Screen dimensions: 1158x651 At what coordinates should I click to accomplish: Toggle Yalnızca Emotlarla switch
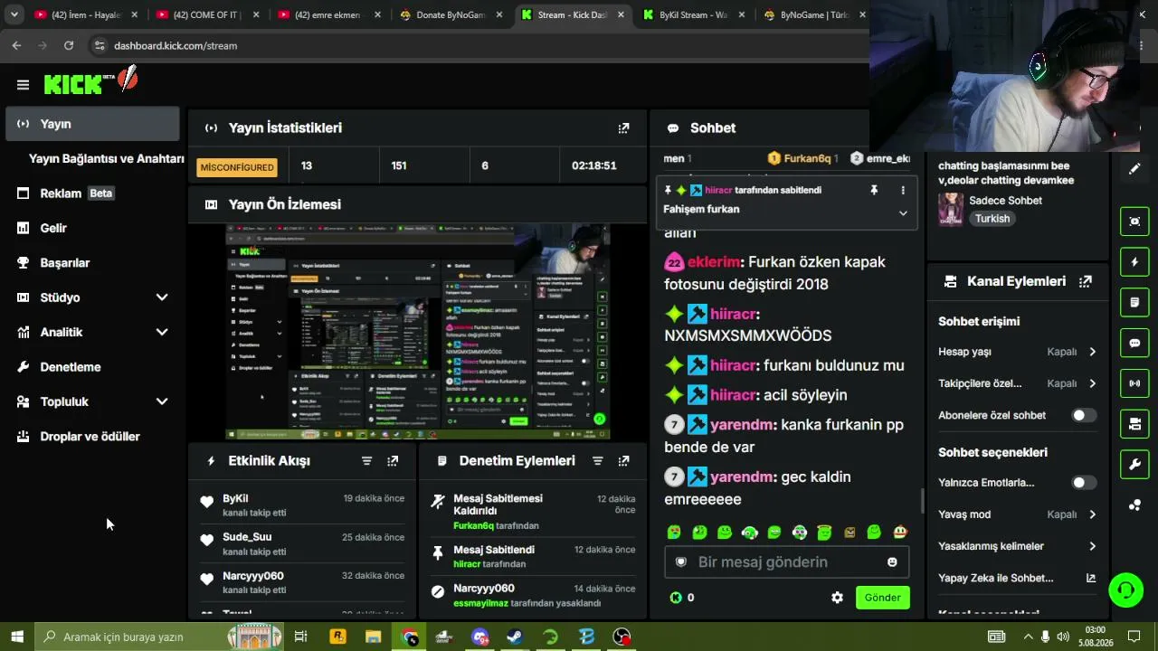pos(1084,483)
